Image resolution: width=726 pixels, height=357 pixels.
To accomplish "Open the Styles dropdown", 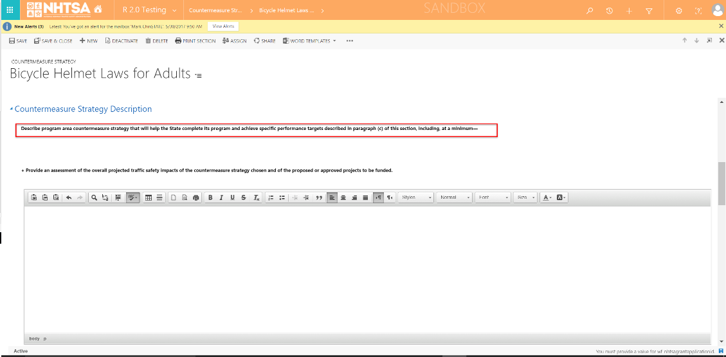I will click(416, 197).
